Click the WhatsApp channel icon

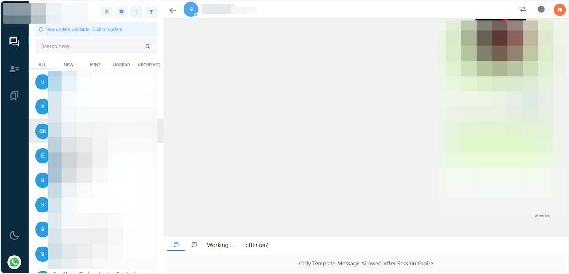click(x=14, y=262)
